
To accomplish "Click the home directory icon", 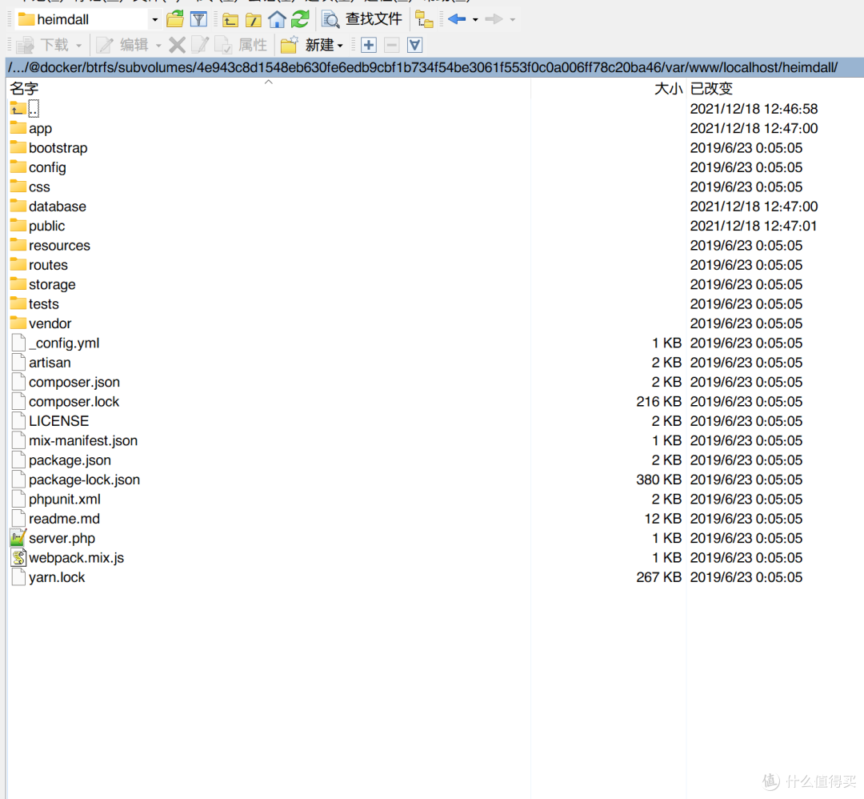I will (277, 19).
